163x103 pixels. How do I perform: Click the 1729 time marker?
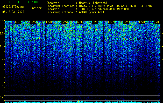(x=142, y=22)
